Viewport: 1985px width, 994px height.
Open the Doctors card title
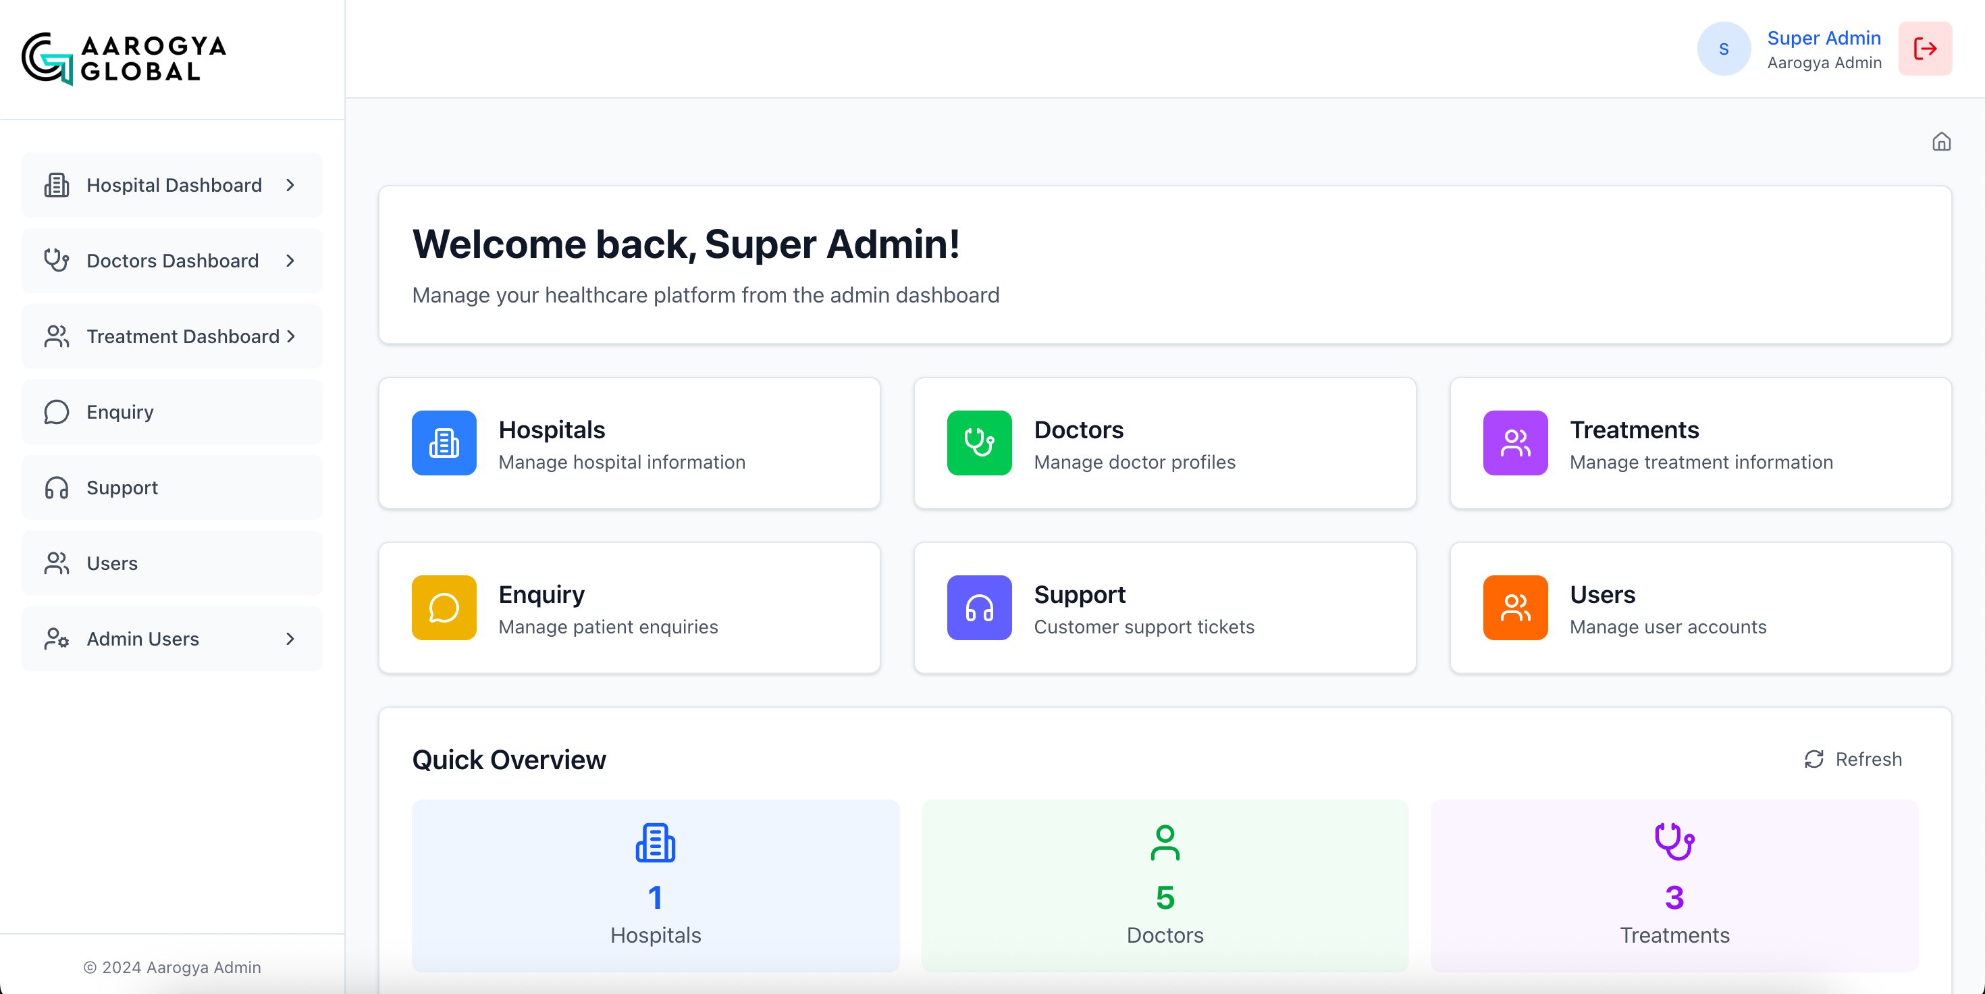[x=1079, y=429]
